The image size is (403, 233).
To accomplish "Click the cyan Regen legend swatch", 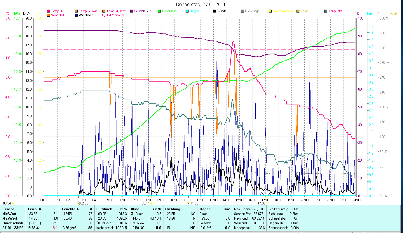I will tap(187, 11).
